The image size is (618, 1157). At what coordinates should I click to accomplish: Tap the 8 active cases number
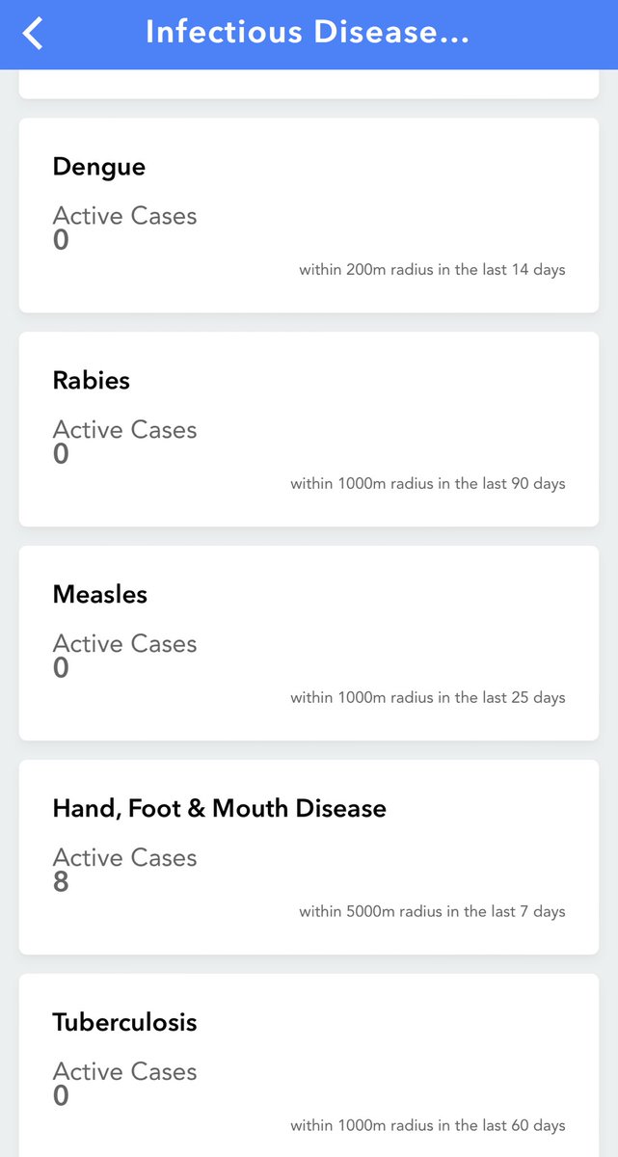pos(61,882)
